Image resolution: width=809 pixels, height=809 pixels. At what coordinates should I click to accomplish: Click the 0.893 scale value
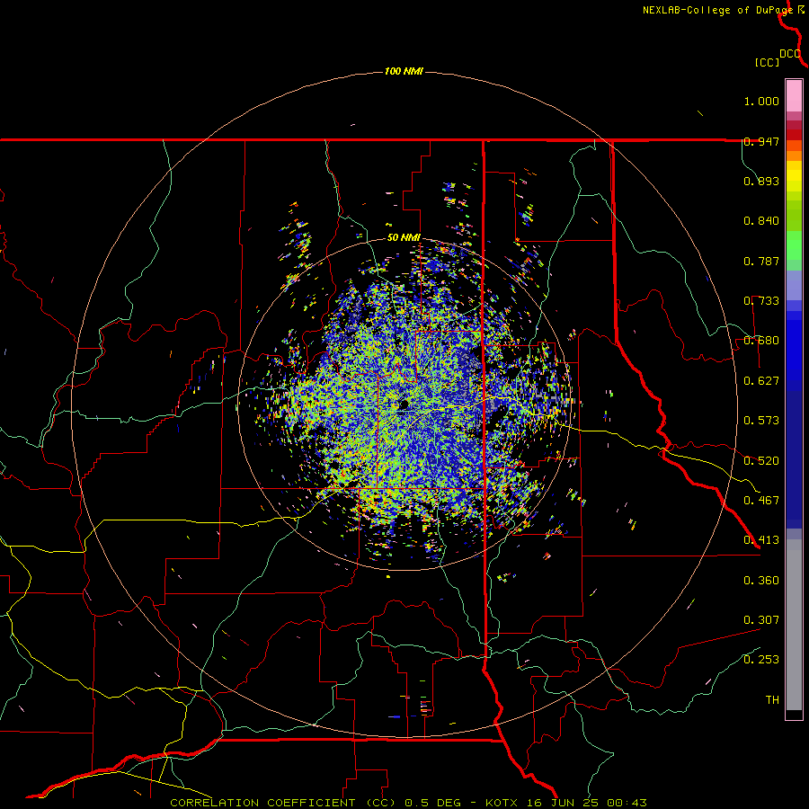(761, 181)
